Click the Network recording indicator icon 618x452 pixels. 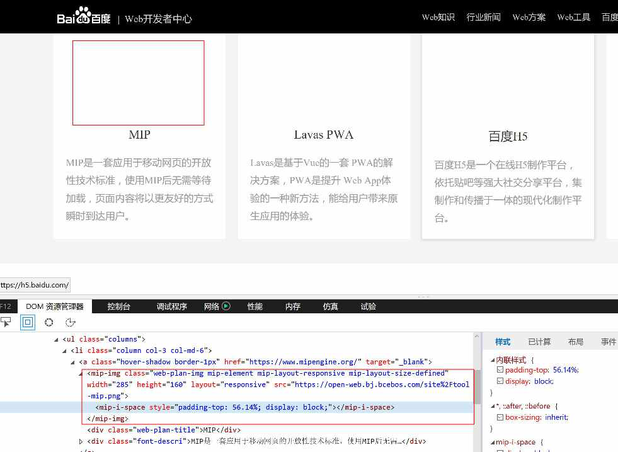tap(227, 306)
